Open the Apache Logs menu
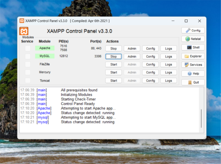 click(x=169, y=48)
